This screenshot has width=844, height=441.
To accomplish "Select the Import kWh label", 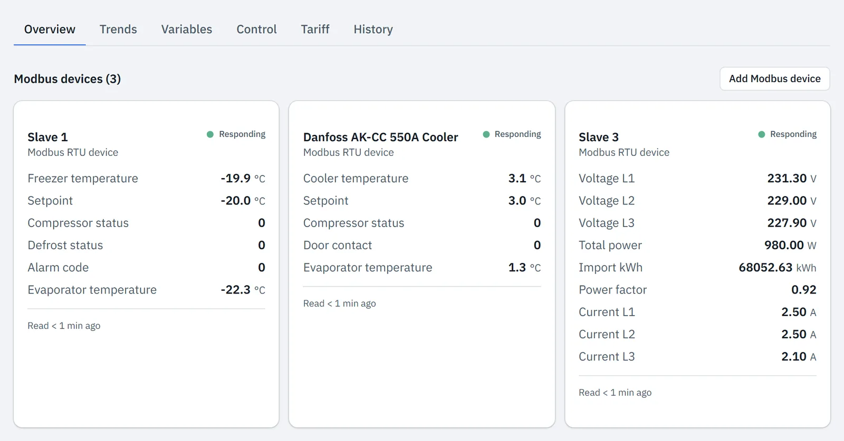I will (610, 268).
